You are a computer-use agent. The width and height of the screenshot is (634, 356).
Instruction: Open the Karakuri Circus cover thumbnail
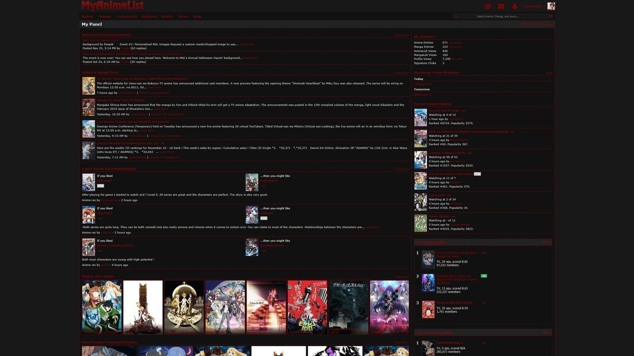(x=252, y=247)
